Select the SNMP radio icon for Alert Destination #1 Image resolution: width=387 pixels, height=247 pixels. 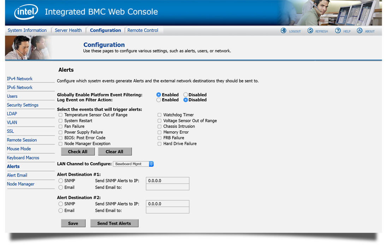coord(60,180)
